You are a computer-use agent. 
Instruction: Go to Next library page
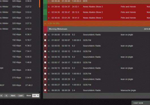pos(13,96)
